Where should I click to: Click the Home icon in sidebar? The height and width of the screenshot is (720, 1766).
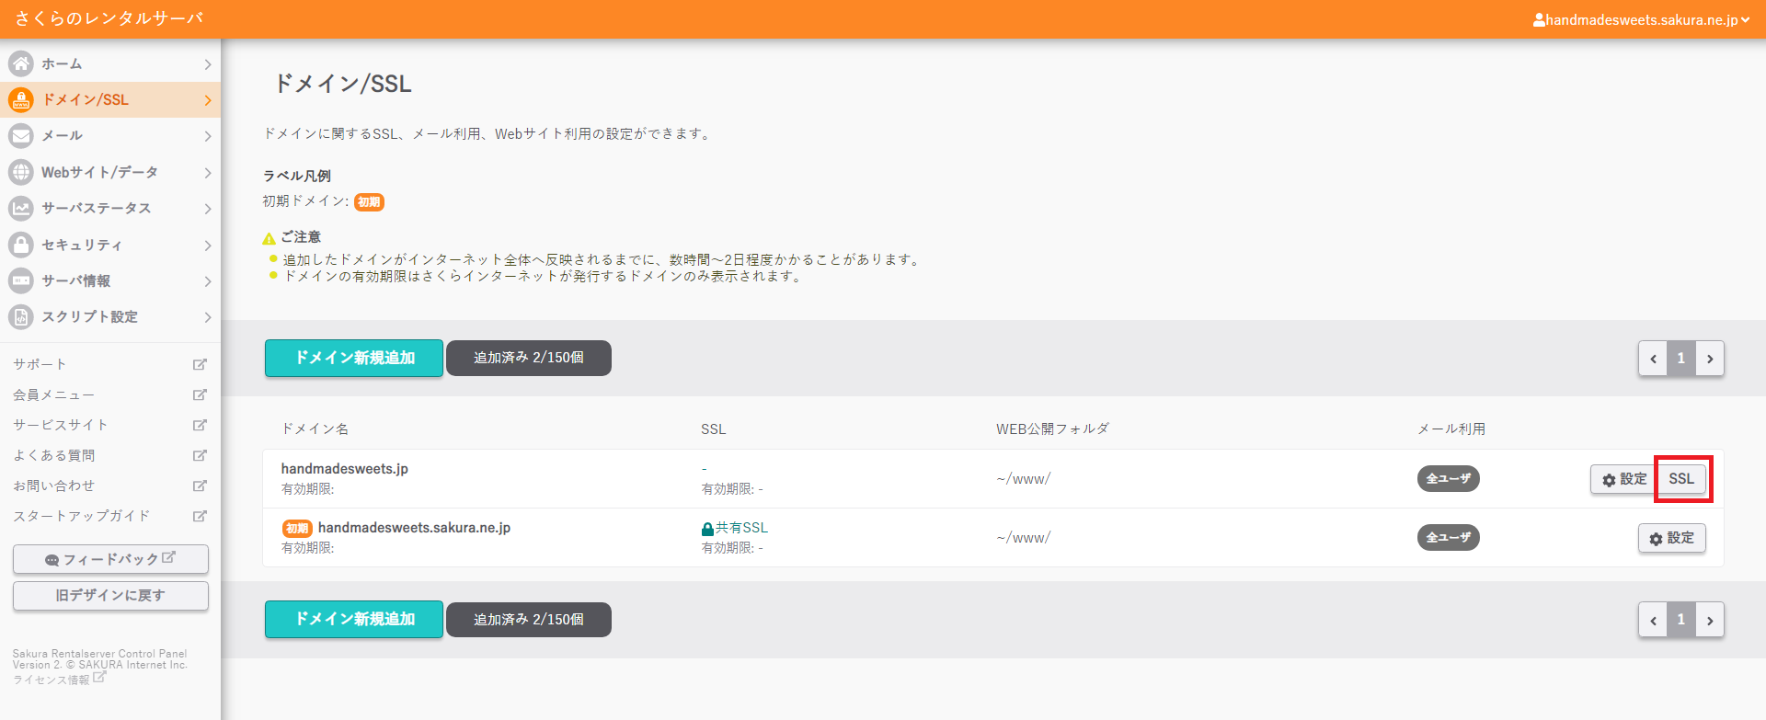(21, 63)
